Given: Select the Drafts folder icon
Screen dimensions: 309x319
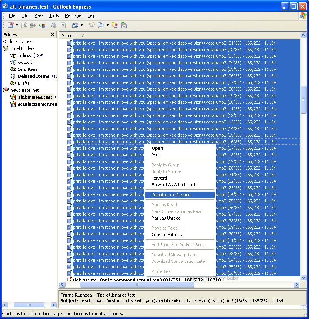Looking at the screenshot, I should [x=14, y=83].
